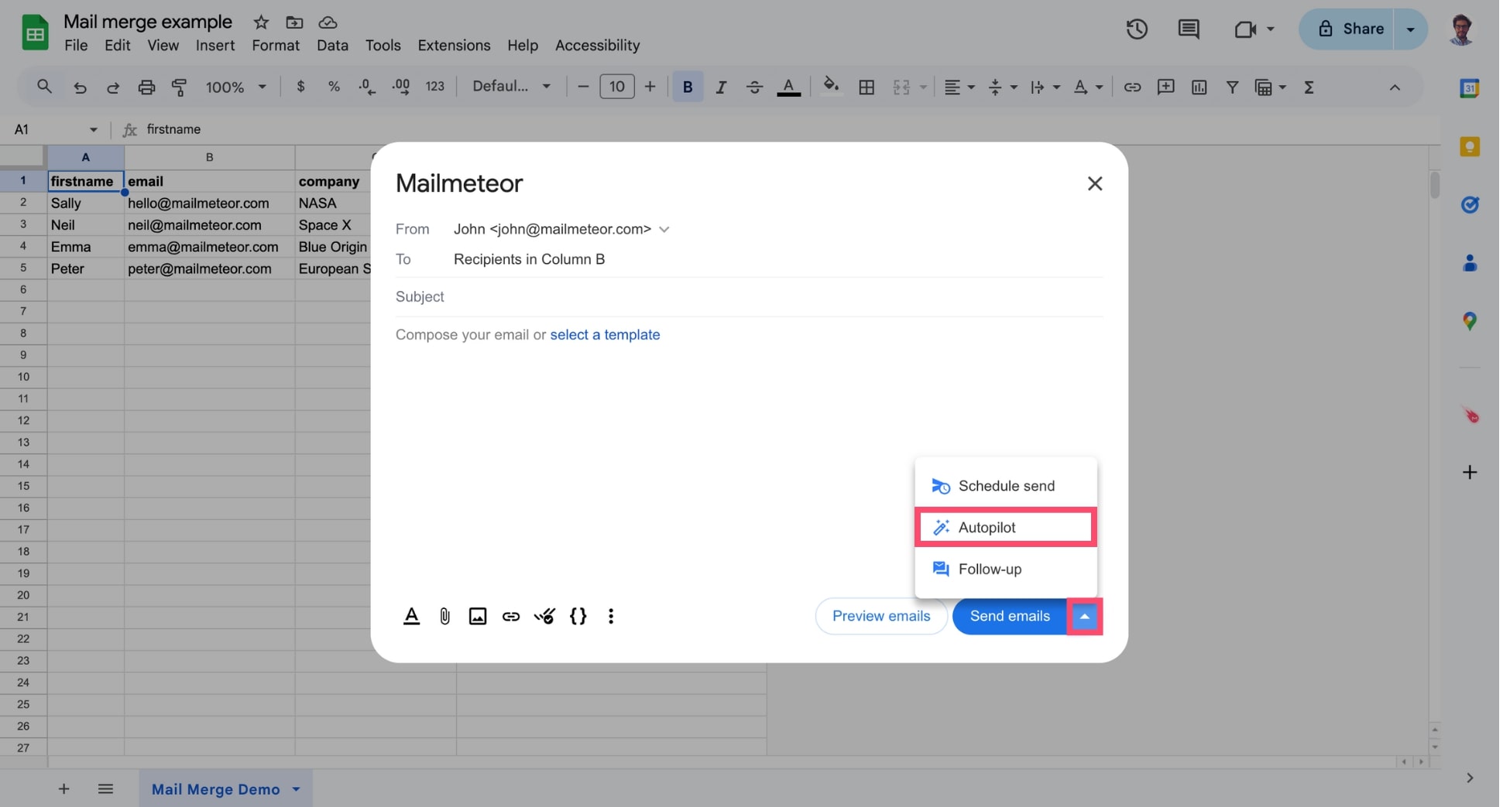Open the File menu
The height and width of the screenshot is (807, 1503).
76,46
